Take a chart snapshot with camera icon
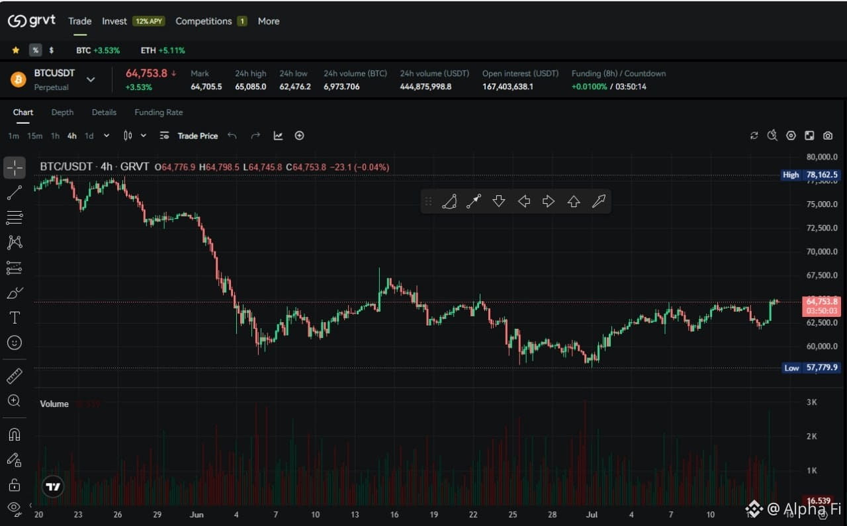847x526 pixels. [828, 136]
